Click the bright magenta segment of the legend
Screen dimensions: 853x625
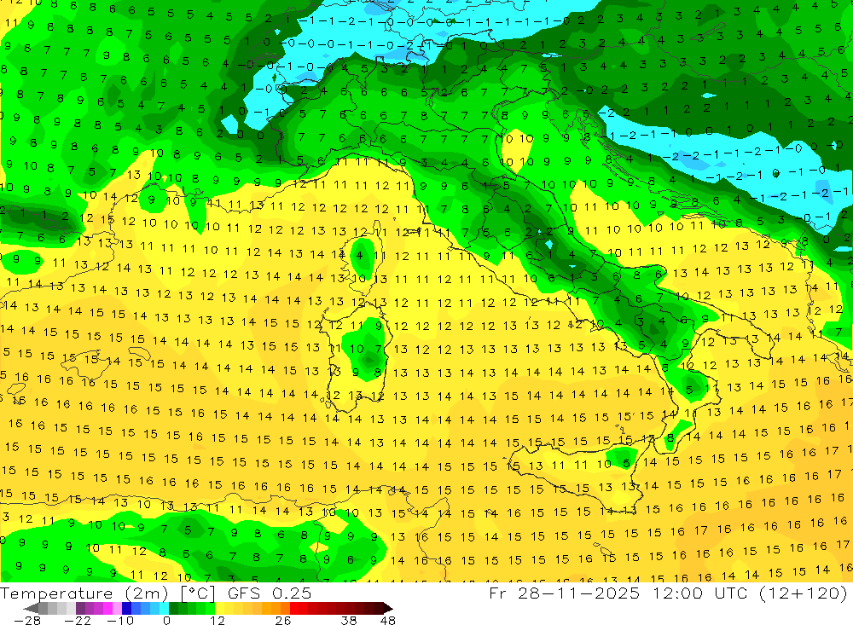(107, 608)
